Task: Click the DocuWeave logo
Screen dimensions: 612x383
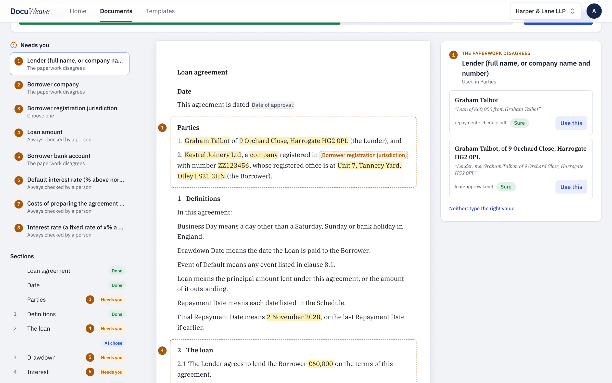Action: [x=30, y=11]
